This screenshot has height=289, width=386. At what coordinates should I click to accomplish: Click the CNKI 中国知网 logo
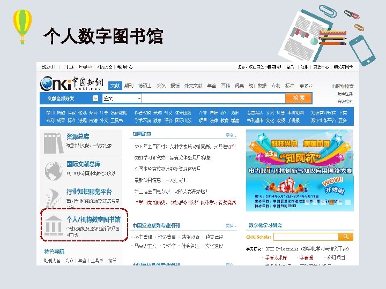coord(71,83)
